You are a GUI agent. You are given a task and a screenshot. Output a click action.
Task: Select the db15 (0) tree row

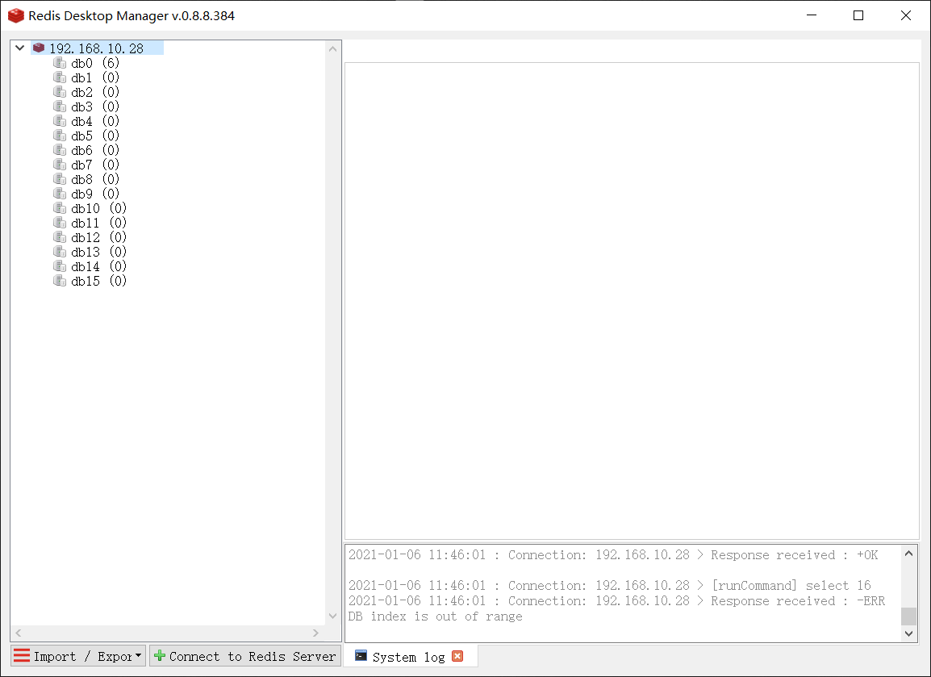(98, 282)
